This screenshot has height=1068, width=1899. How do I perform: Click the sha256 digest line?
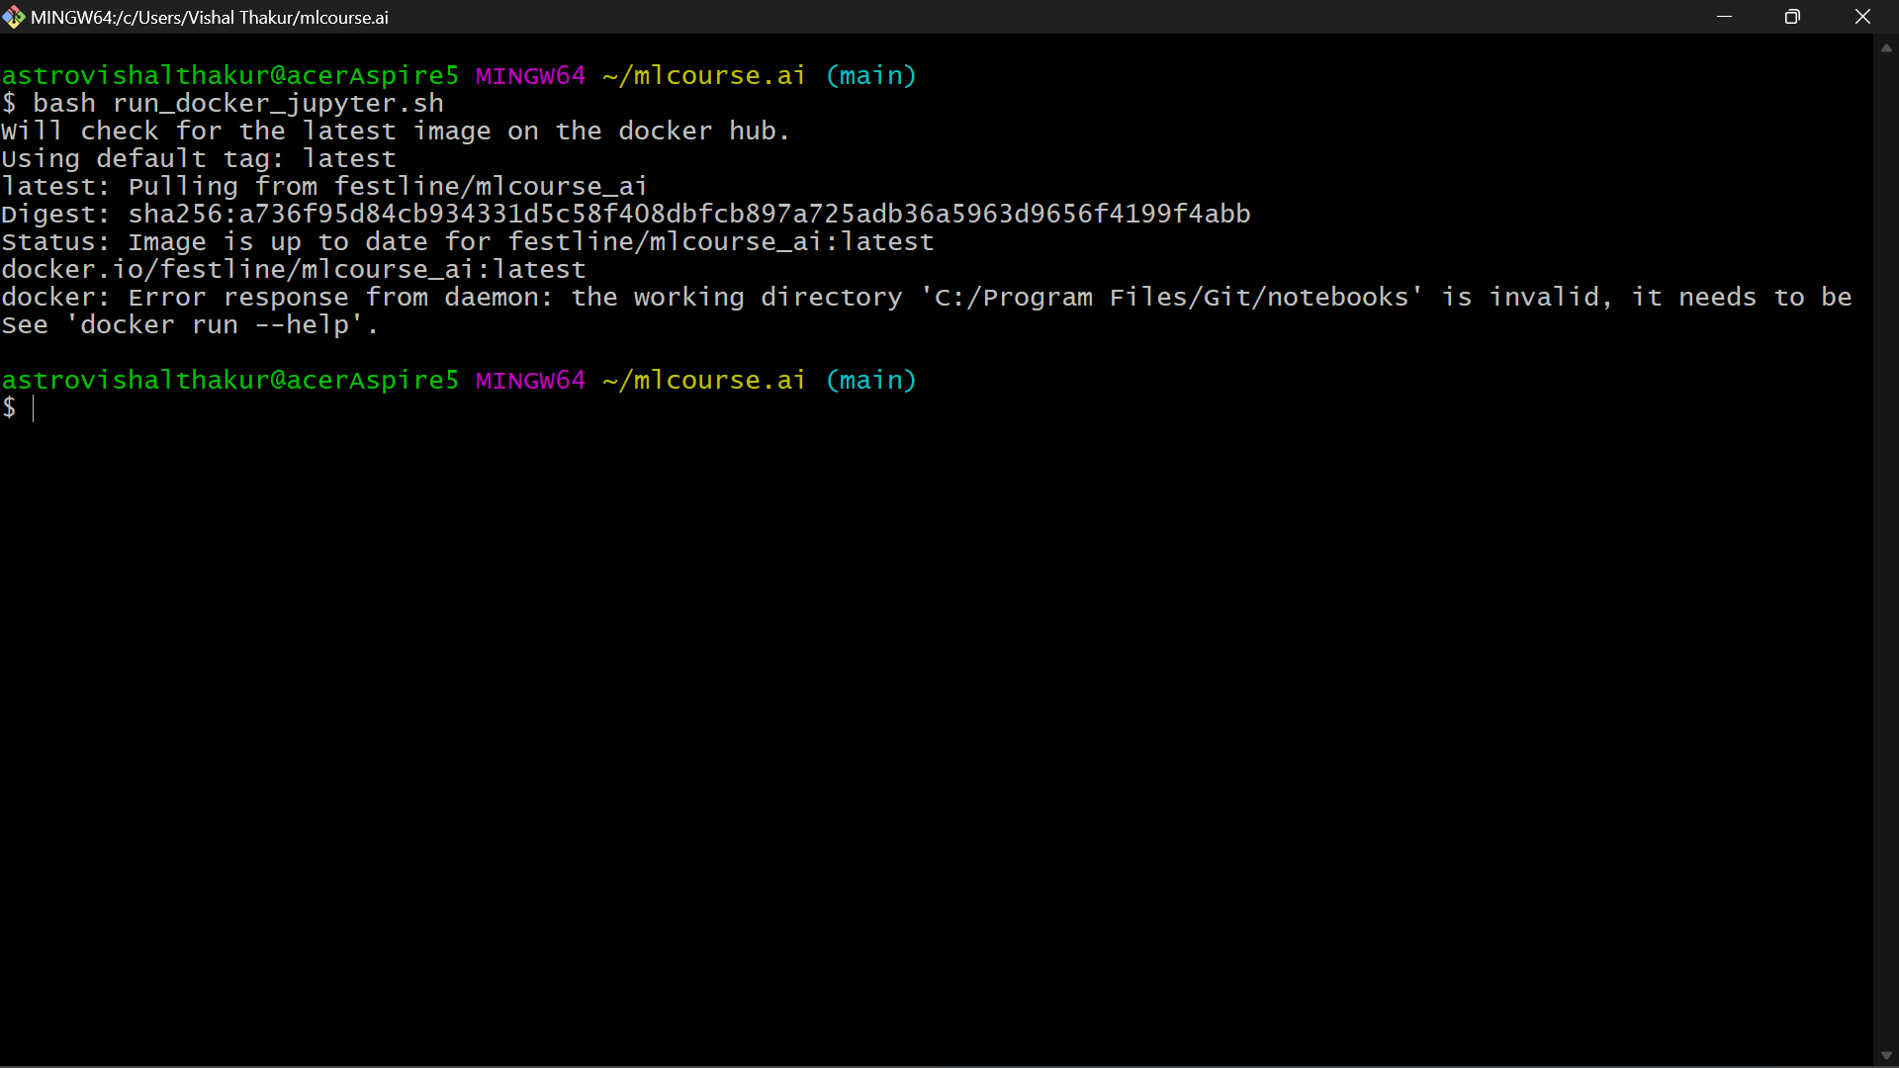pyautogui.click(x=623, y=213)
